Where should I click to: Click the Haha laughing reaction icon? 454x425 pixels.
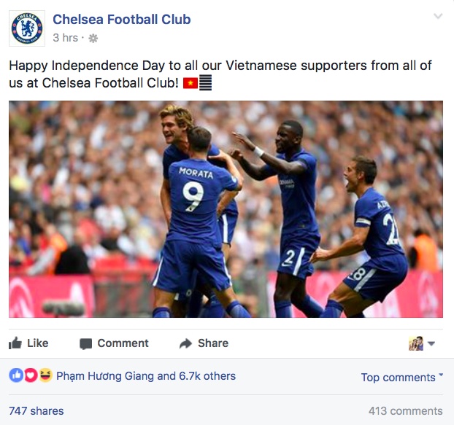point(44,376)
